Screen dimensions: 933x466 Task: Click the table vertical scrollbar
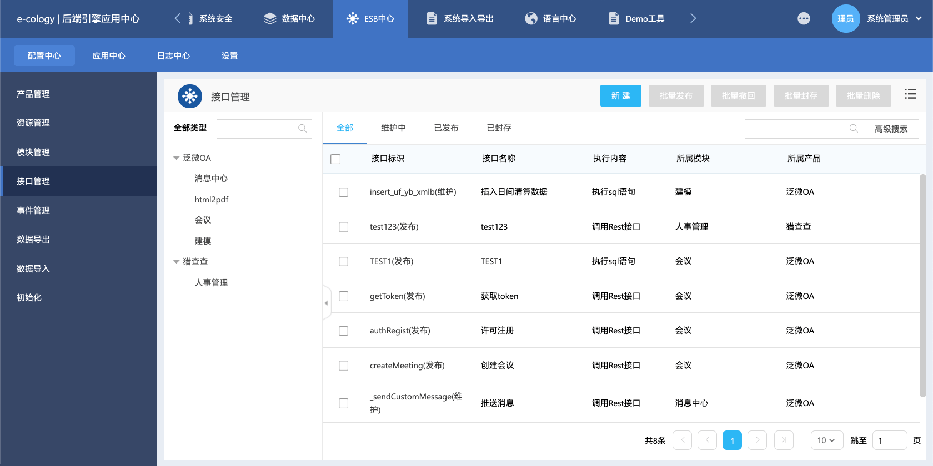[923, 286]
